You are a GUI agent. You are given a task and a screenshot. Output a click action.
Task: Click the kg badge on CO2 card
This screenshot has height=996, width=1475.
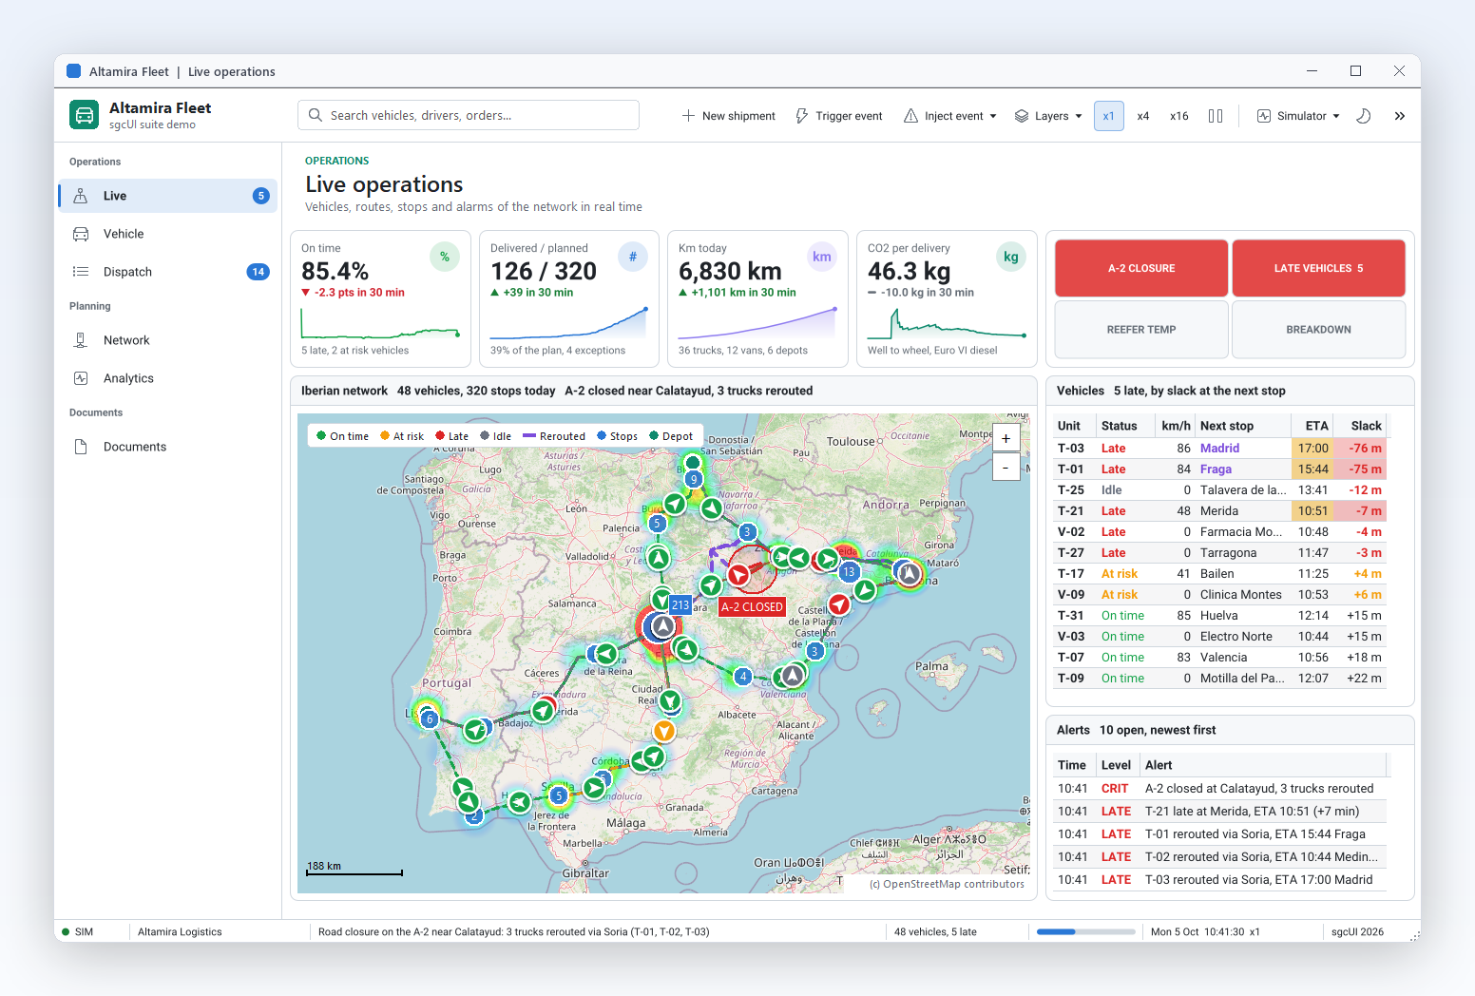tap(1011, 257)
